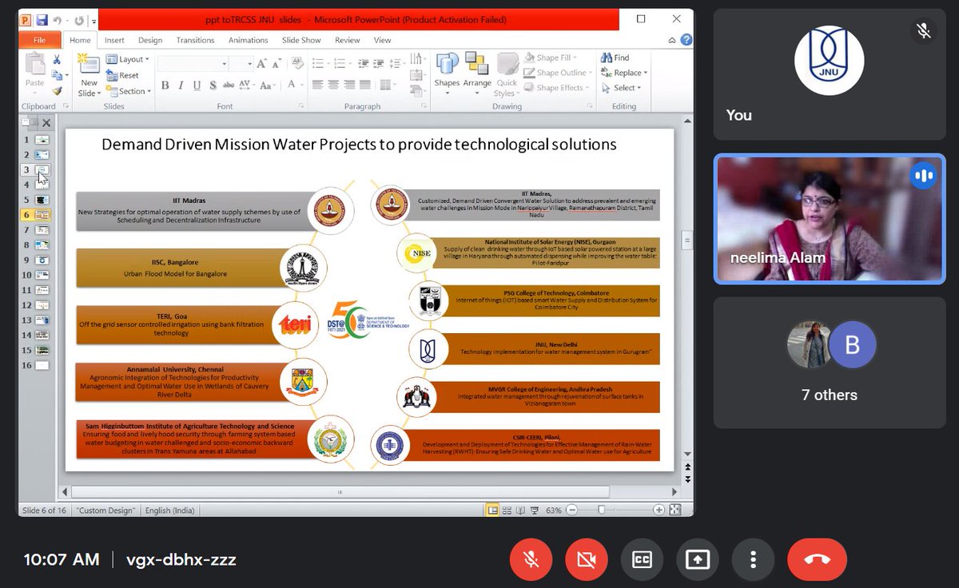Open the Section dropdown

click(127, 91)
